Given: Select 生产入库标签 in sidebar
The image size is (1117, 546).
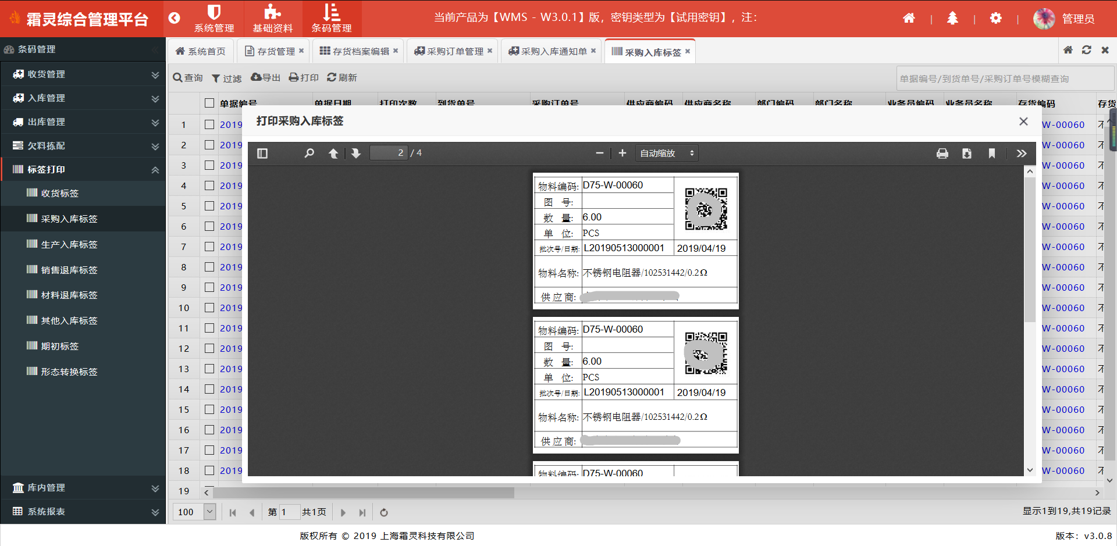Looking at the screenshot, I should click(x=69, y=245).
